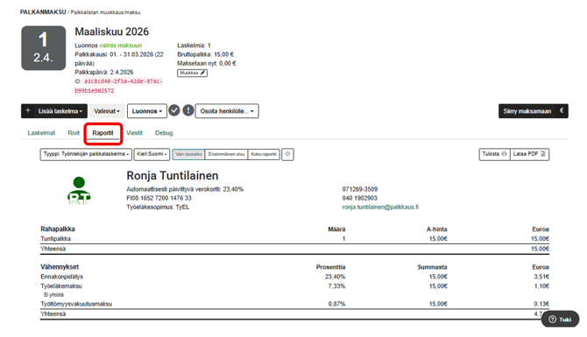Open the Viestit tab

pos(134,133)
